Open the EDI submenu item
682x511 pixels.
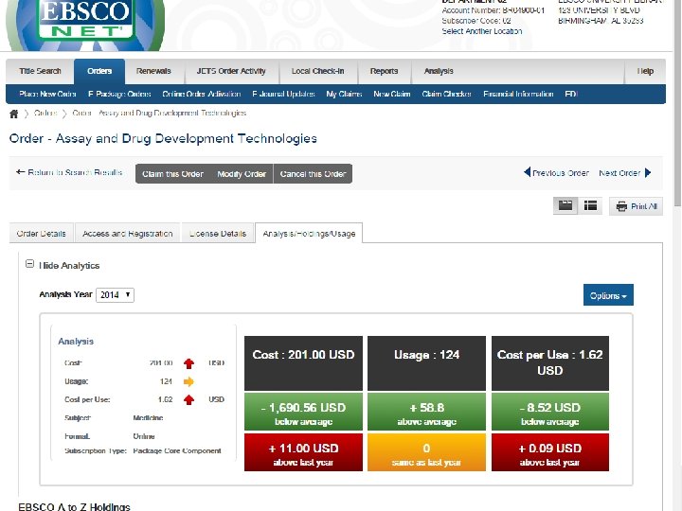[571, 94]
